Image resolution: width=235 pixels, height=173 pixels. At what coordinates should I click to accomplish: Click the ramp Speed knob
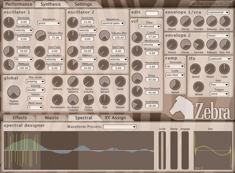[x=175, y=84]
